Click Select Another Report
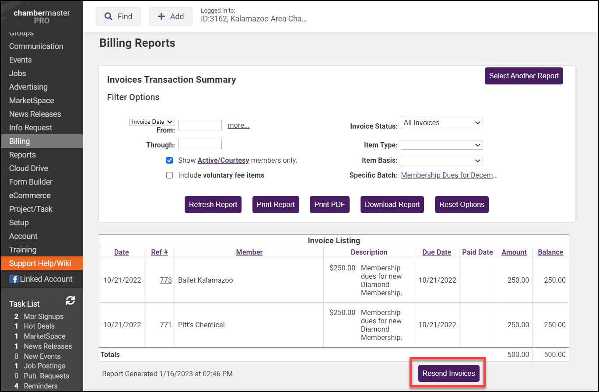Viewport: 599px width, 392px height. (523, 76)
